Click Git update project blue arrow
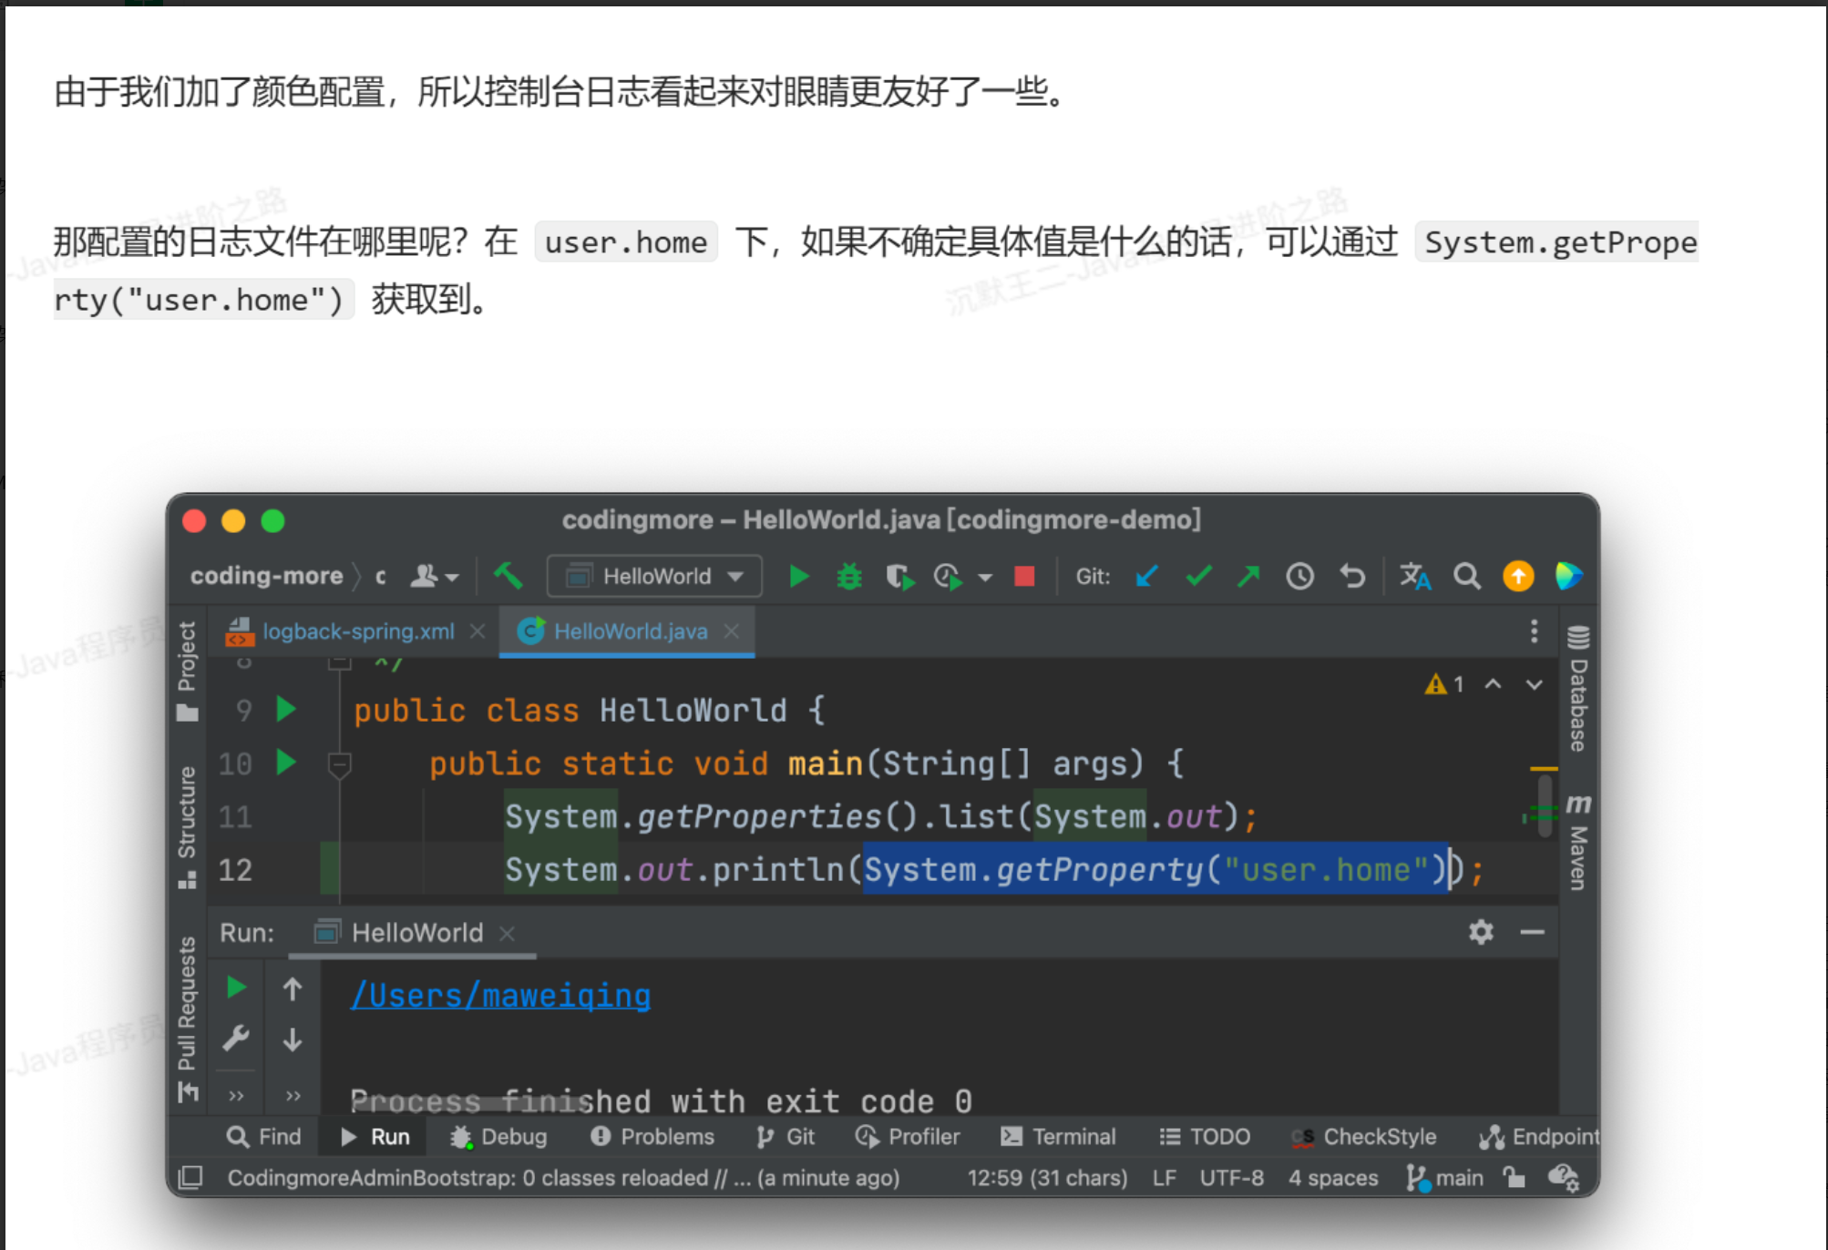Screen dimensions: 1828x1250 coord(1147,576)
